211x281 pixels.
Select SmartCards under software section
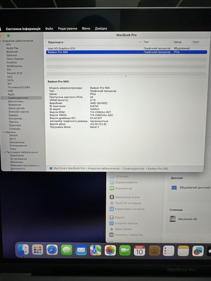(x=17, y=155)
